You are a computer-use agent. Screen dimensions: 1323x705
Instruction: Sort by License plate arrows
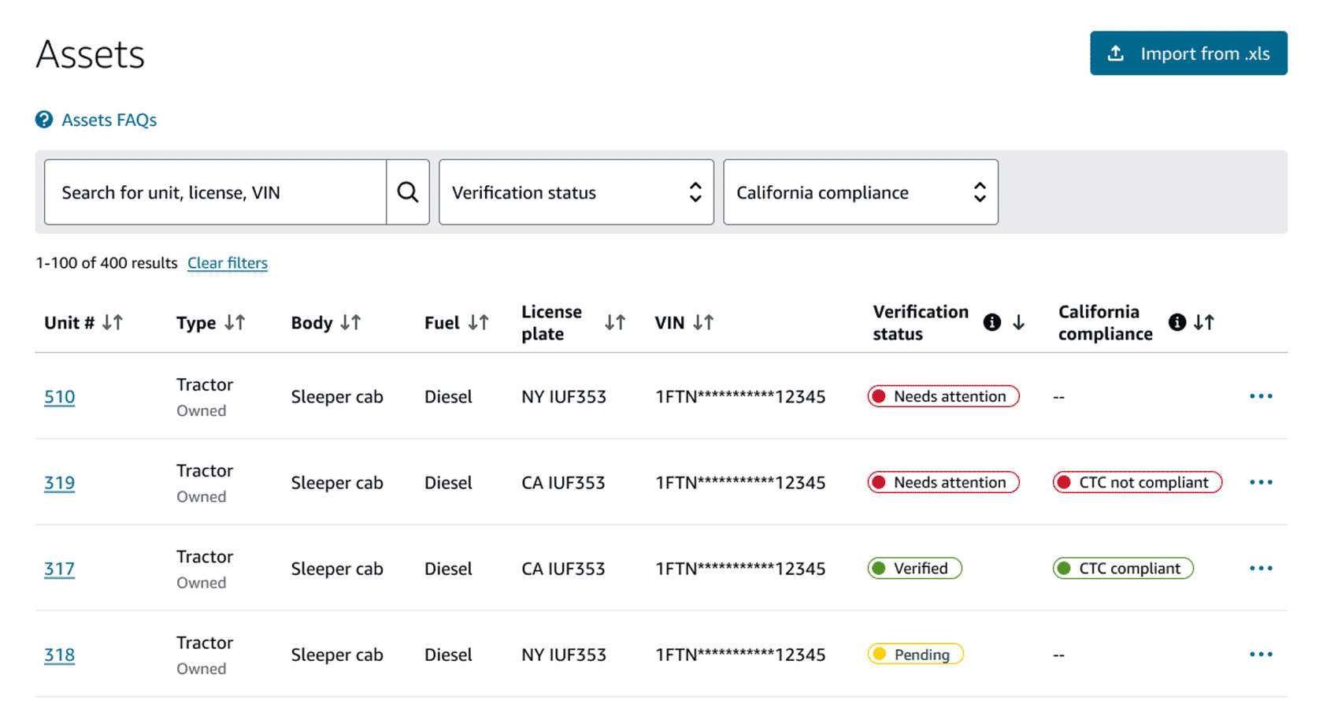point(615,323)
